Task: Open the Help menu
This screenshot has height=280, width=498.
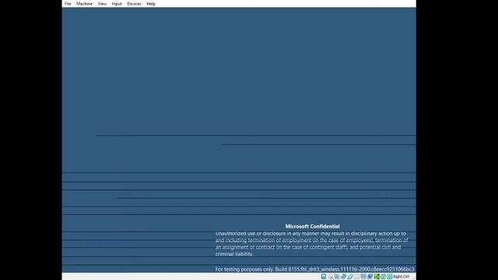Action: tap(151, 4)
